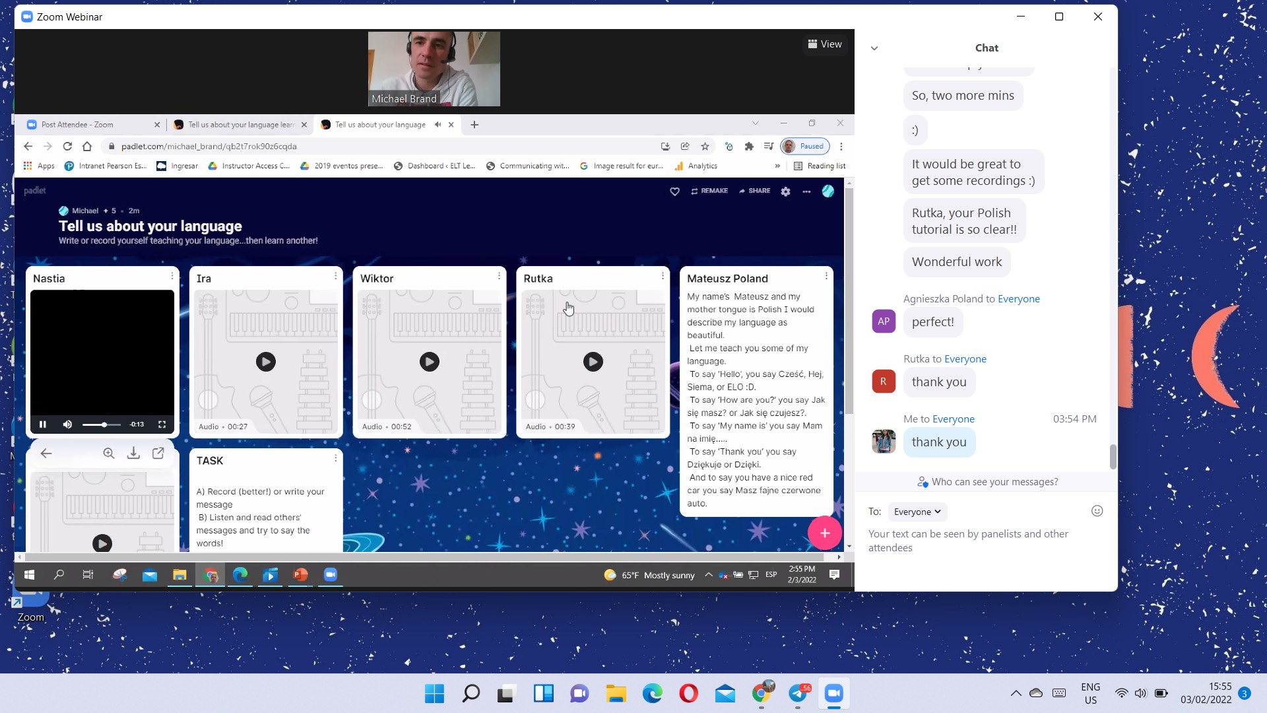Mute Nastia's video volume

tap(67, 424)
